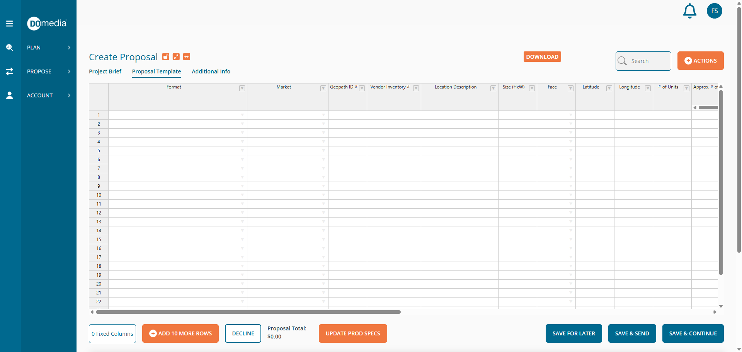742x352 pixels.
Task: Toggle the hamburger sidebar menu
Action: coord(10,24)
